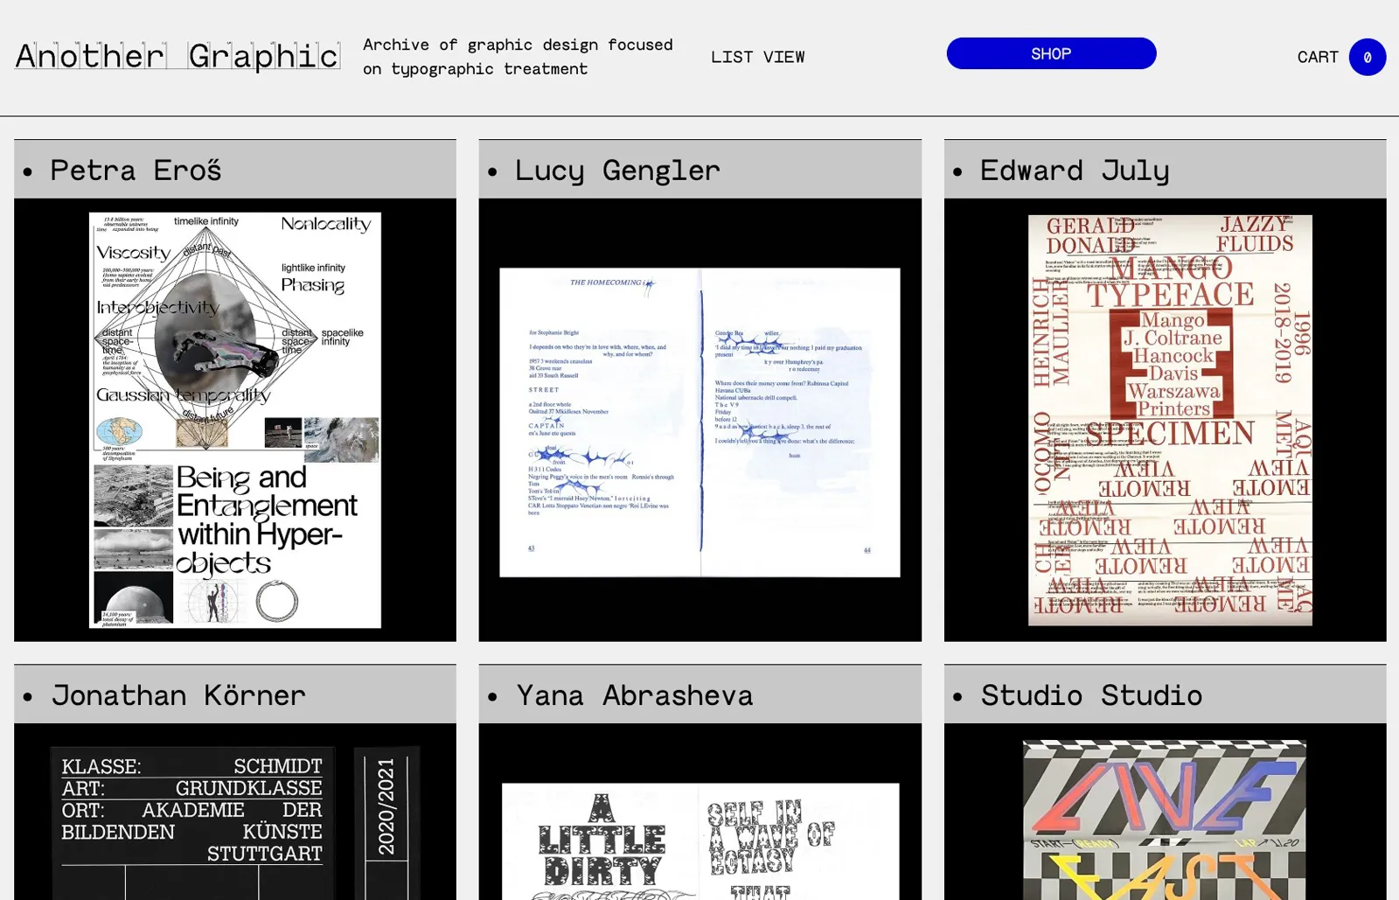Screen dimensions: 1399x900
Task: Open Lucy Gengler designer name
Action: [x=617, y=170]
